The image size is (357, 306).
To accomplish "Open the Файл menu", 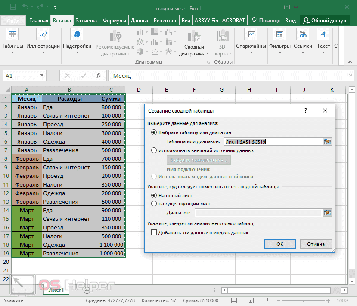I will point(12,20).
